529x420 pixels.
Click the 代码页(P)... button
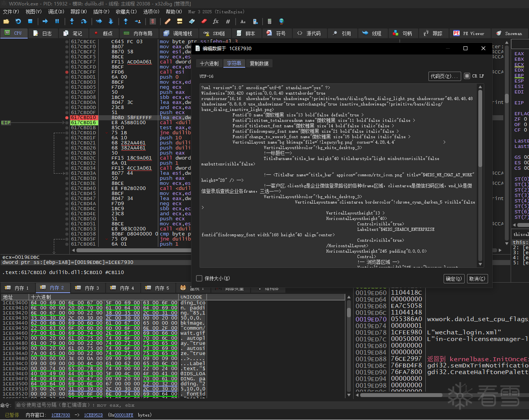444,76
